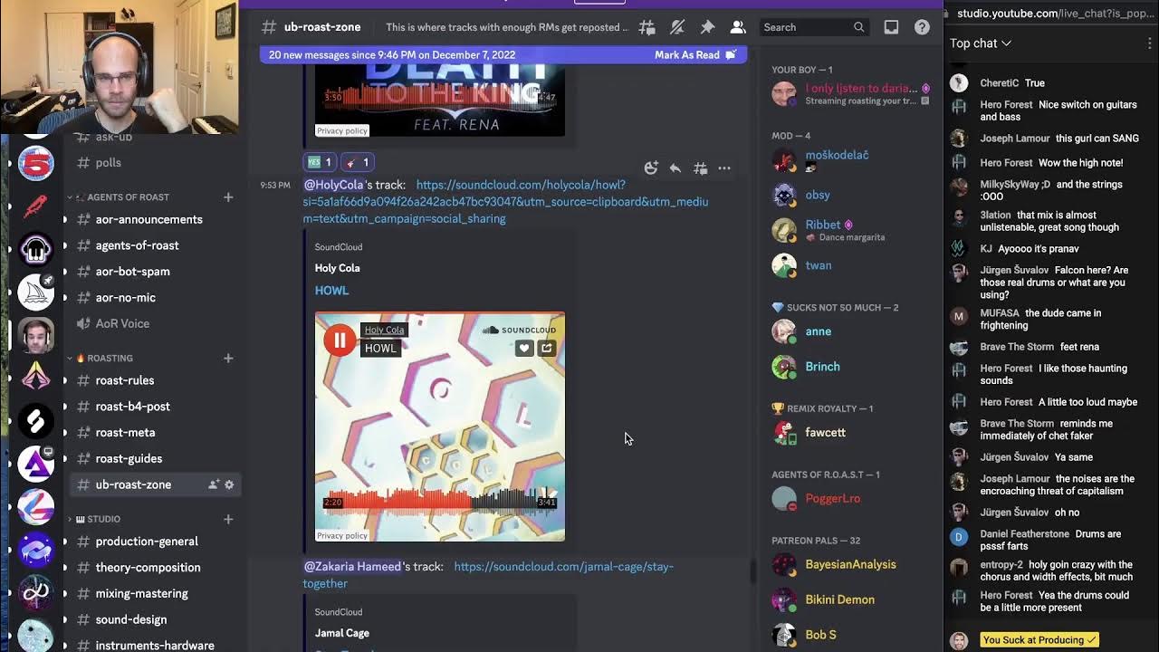Image resolution: width=1159 pixels, height=652 pixels.
Task: Create thread from HolyCola's message
Action: (700, 168)
